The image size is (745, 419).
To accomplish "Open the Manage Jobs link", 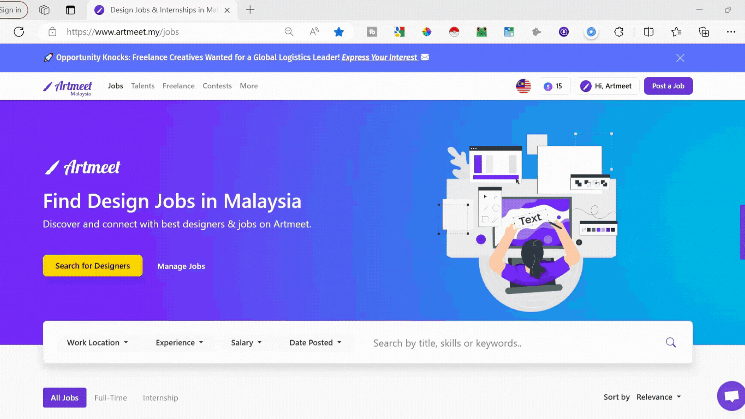I will [x=181, y=266].
